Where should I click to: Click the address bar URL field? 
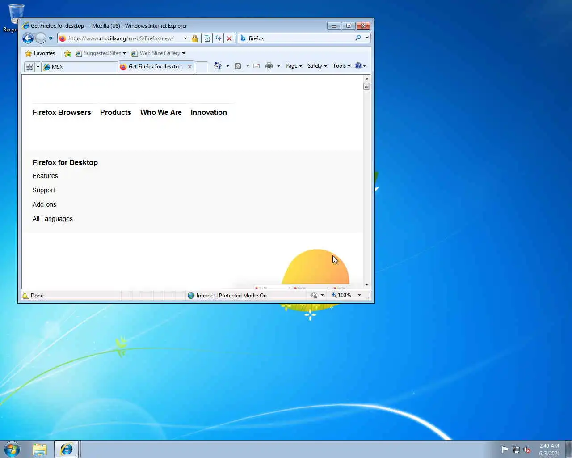click(x=121, y=38)
